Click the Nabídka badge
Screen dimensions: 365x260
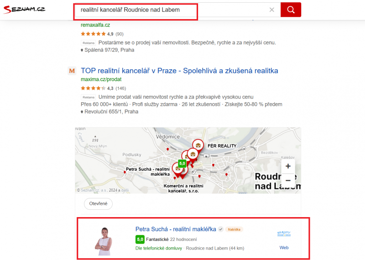[234, 229]
